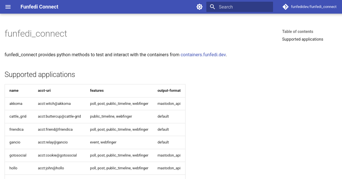Click the output-format column header
Image resolution: width=342 pixels, height=179 pixels.
(169, 91)
